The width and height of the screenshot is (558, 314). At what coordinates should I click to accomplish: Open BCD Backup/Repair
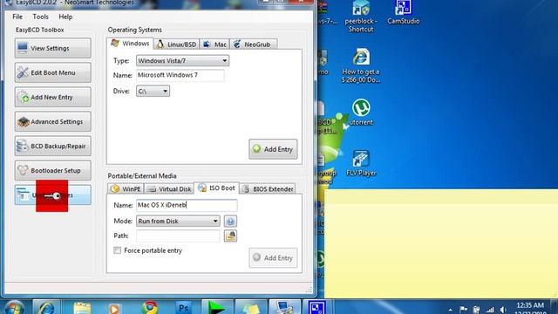(x=52, y=146)
